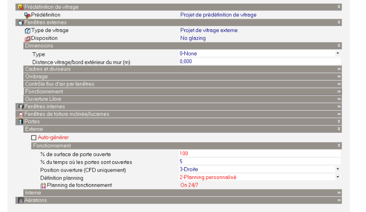Expand the Cadres et diviseurs section
Image resolution: width=366 pixels, height=212 pixels.
point(339,69)
